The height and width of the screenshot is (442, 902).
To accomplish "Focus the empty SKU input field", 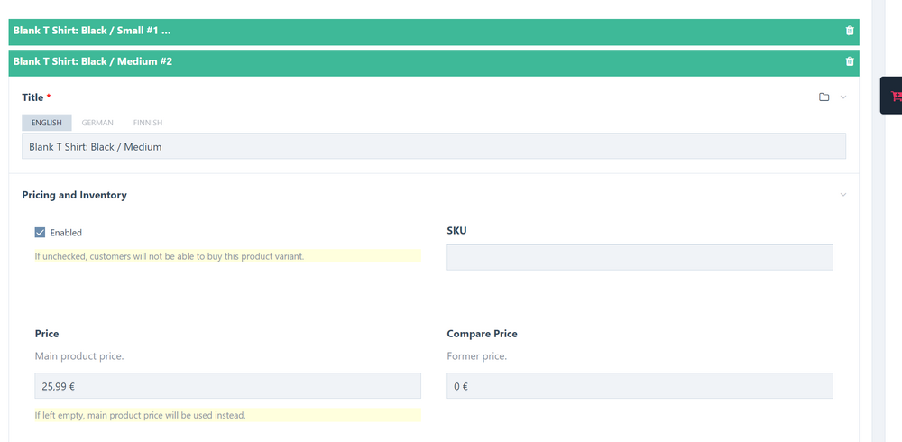I will tap(640, 257).
